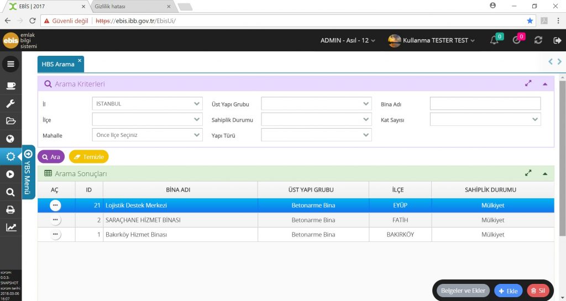
Task: Collapse the Arama Kriterleri section
Action: [x=544, y=84]
